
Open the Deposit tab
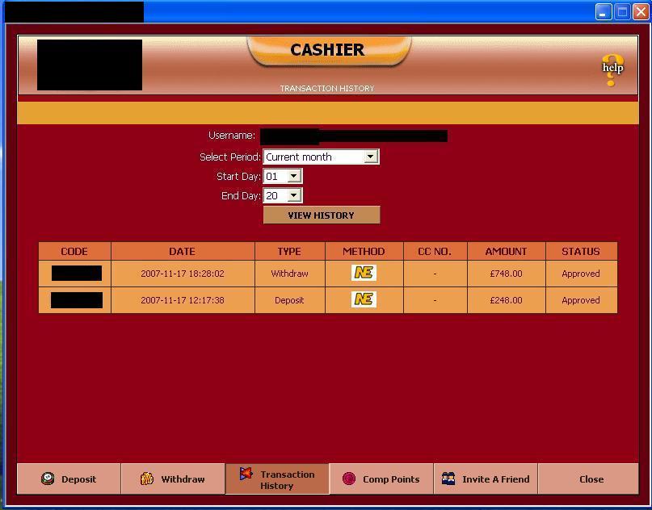pos(69,479)
